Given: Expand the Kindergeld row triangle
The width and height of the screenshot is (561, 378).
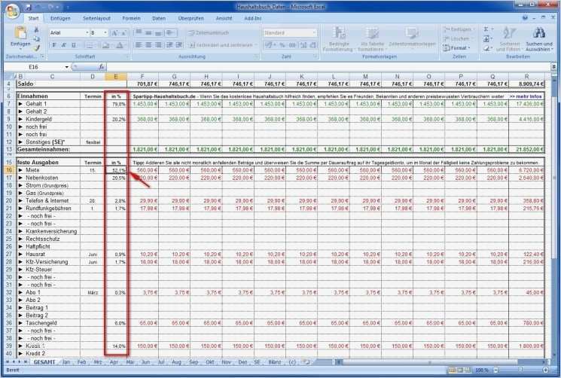Looking at the screenshot, I should point(20,119).
